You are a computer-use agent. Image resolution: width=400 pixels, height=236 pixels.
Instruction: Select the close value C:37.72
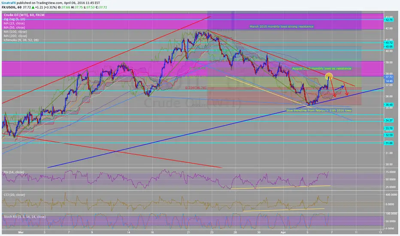tap(102, 7)
